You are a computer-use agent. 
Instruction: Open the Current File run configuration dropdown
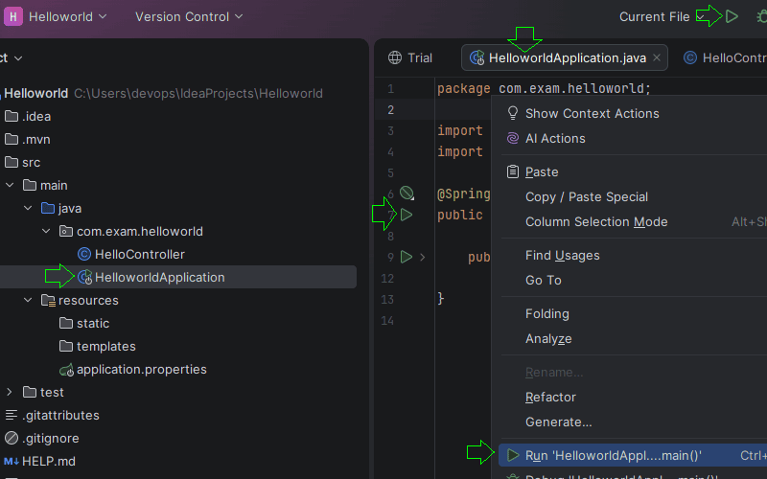662,16
